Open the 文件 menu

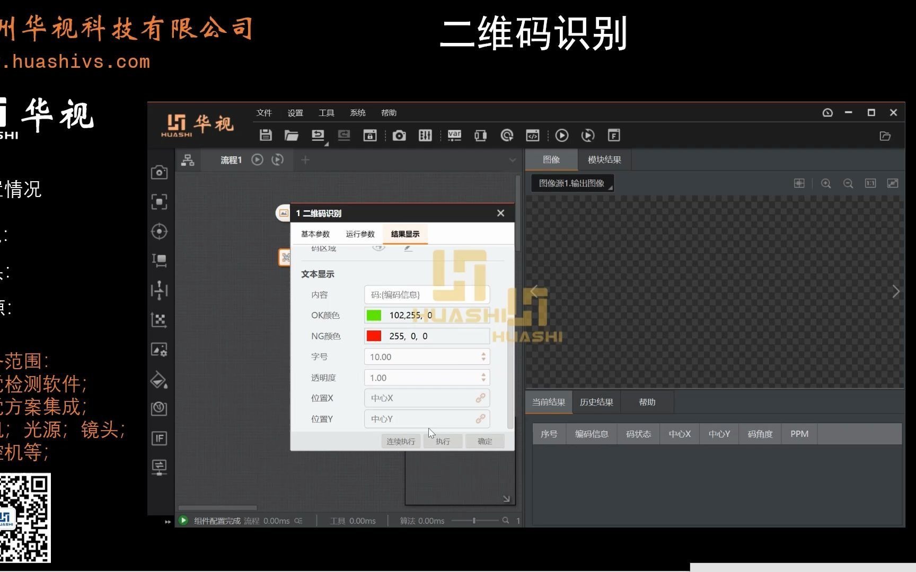coord(264,113)
